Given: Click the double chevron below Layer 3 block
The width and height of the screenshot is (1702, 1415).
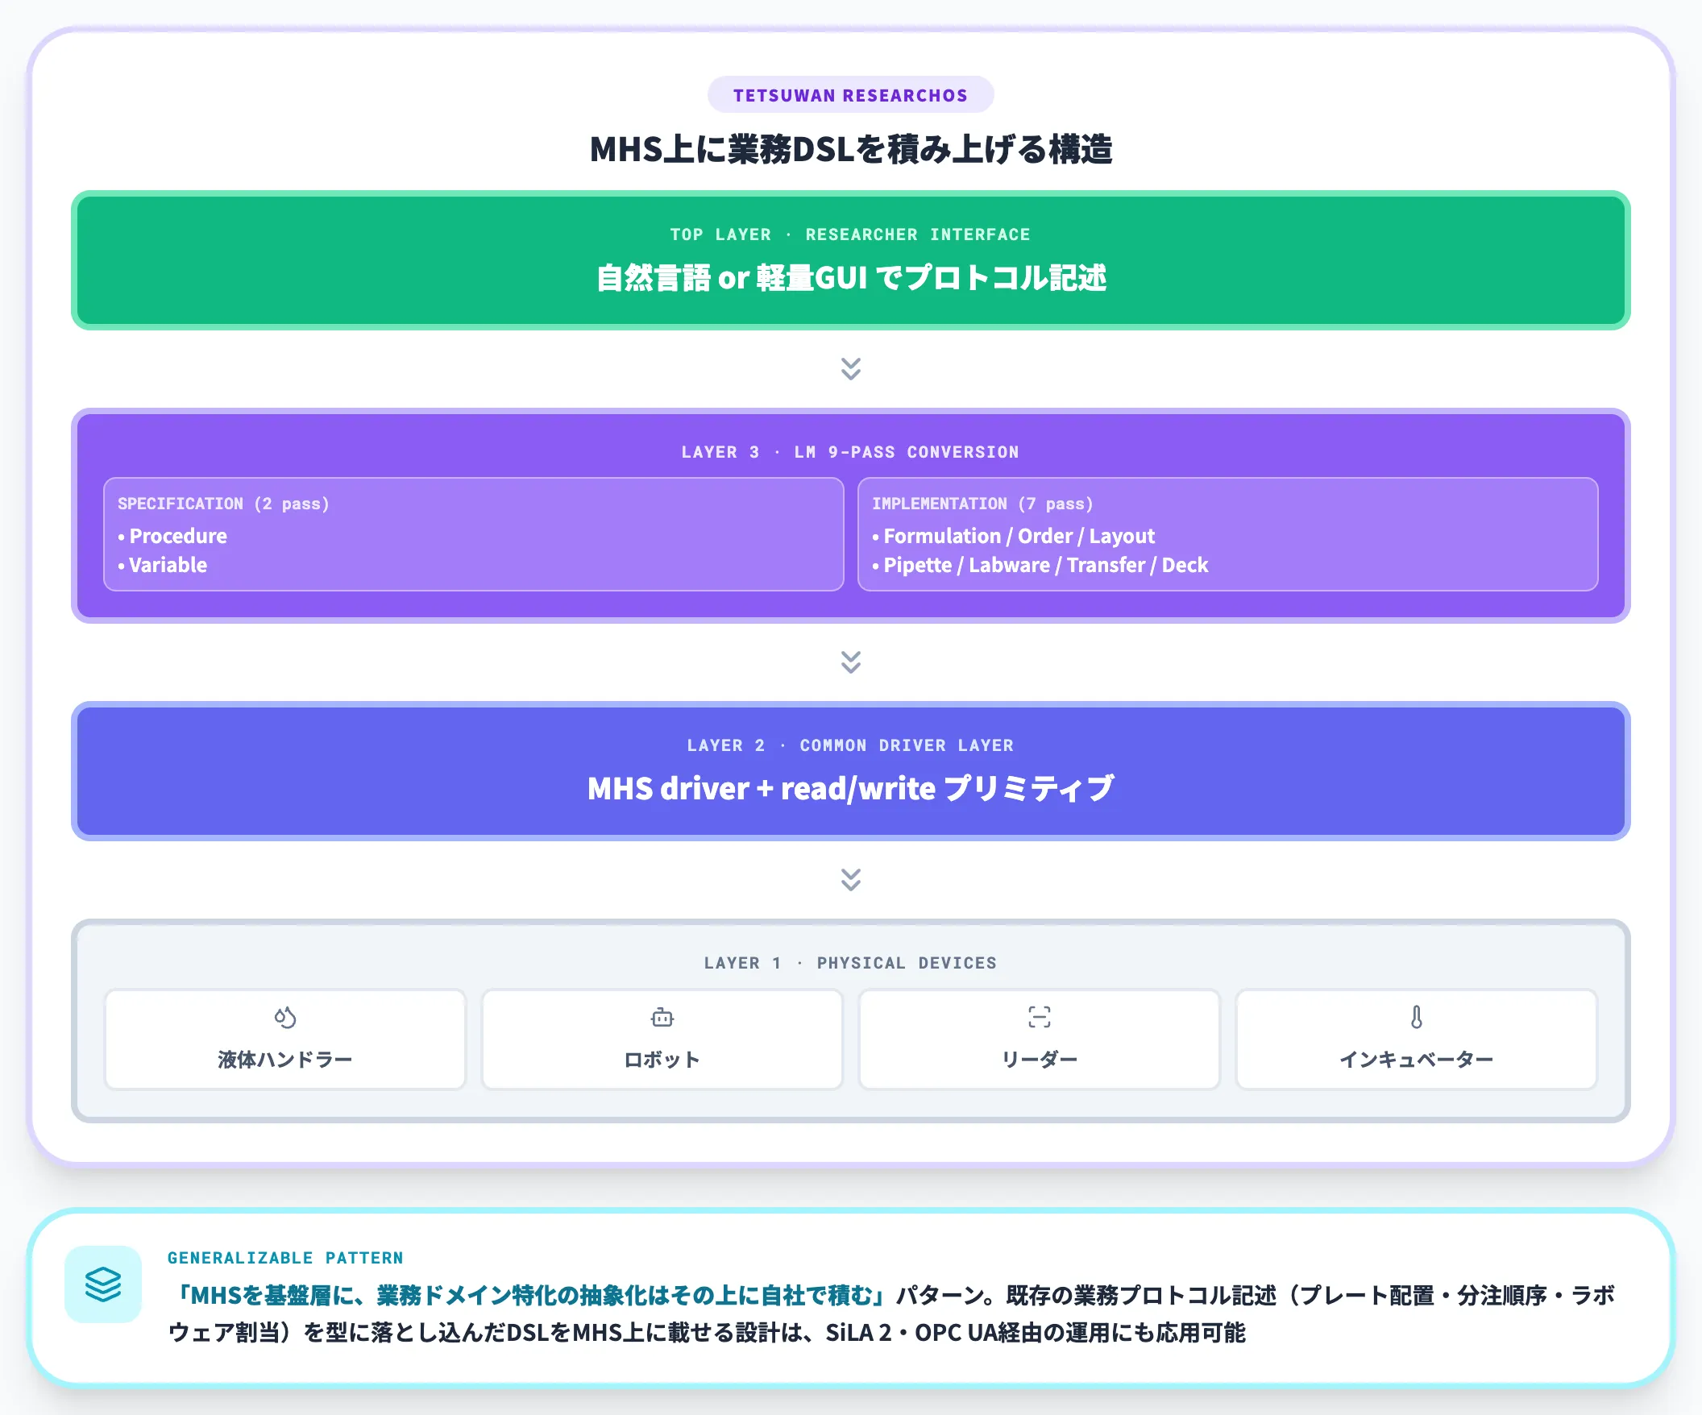Looking at the screenshot, I should click(x=850, y=662).
